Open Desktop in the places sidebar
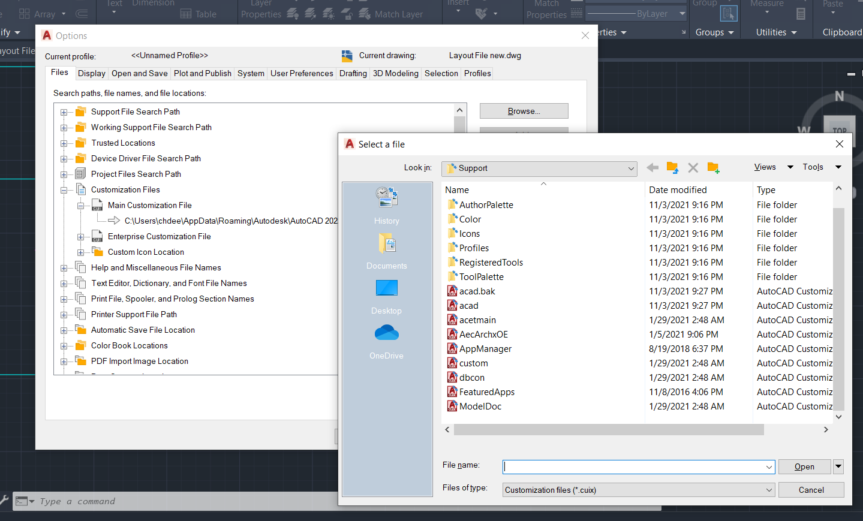The width and height of the screenshot is (863, 521). pyautogui.click(x=387, y=297)
